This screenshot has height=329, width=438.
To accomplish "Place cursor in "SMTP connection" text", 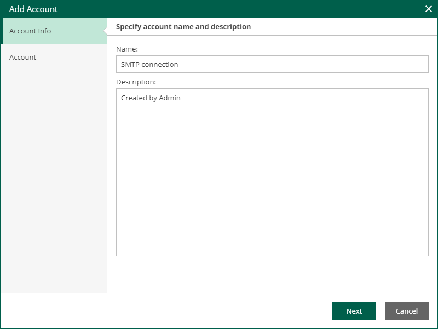I will (149, 64).
